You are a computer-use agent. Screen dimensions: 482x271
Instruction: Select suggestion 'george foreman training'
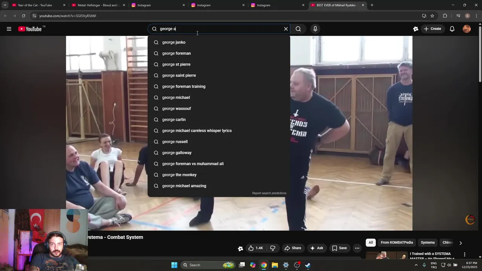click(219, 87)
